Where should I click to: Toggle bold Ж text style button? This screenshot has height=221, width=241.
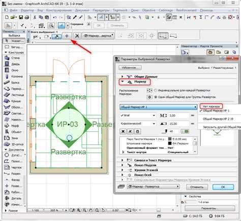[123, 131]
